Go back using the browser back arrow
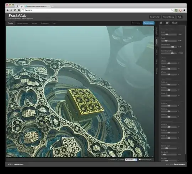This screenshot has height=174, width=192. coord(7,10)
